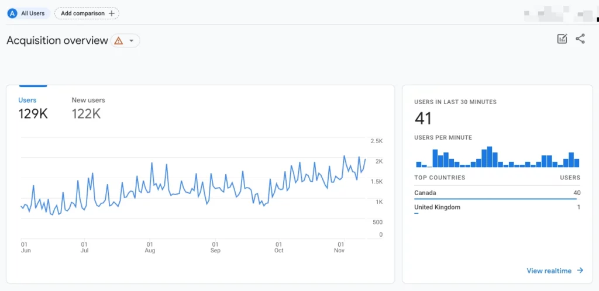Click the tallest bar in users per minute chart
Screen dimensions: 599x291
point(490,157)
